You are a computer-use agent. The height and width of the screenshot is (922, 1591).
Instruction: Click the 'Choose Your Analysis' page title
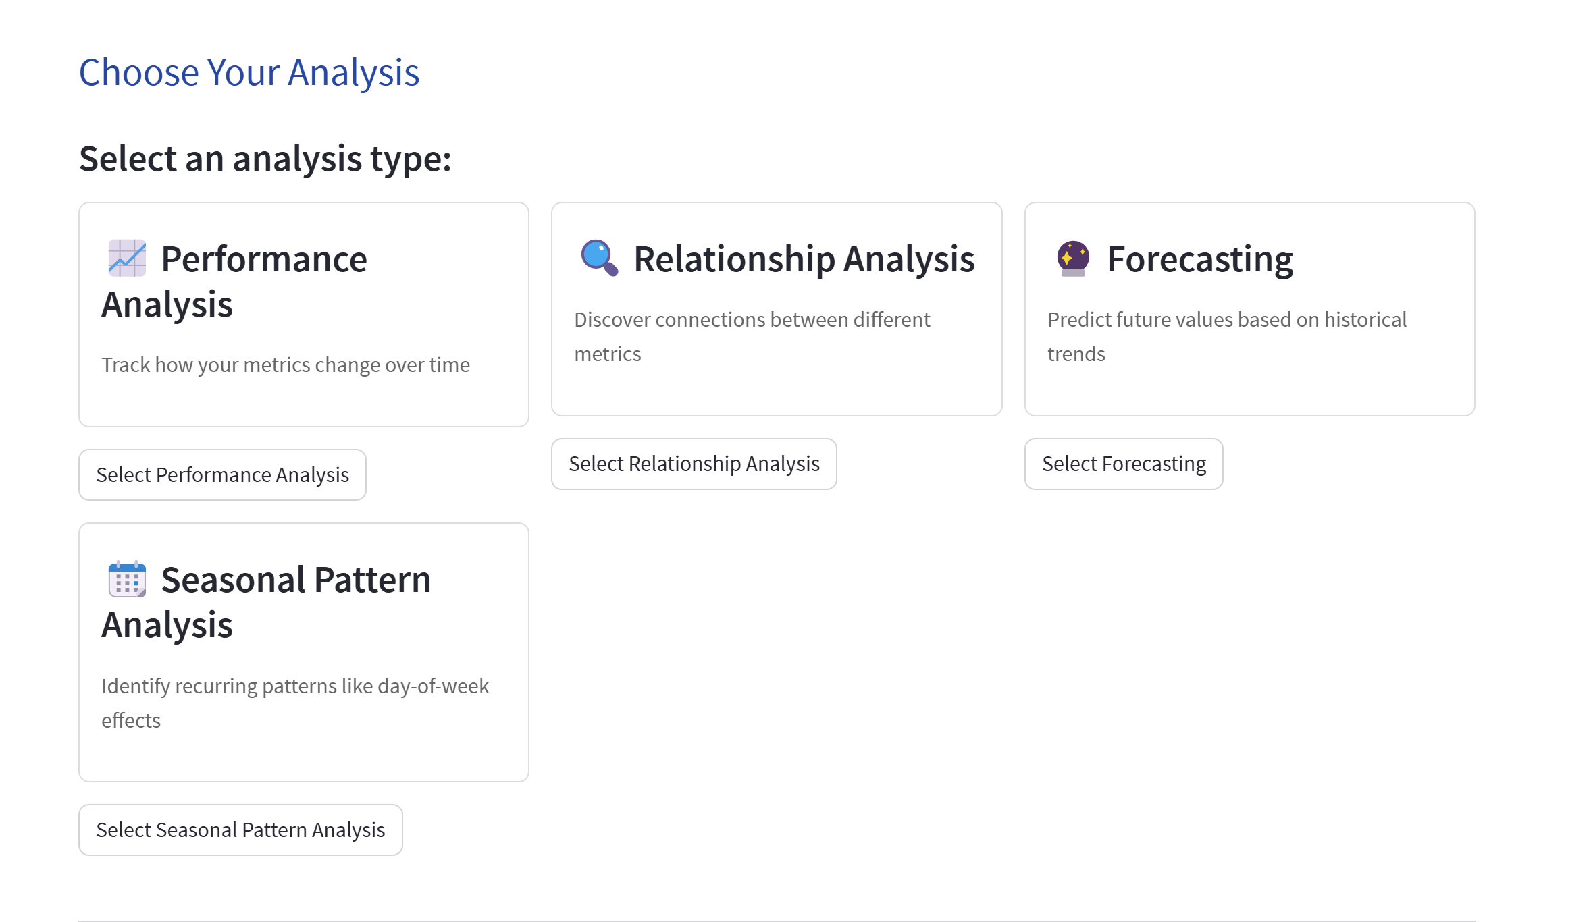pos(249,73)
